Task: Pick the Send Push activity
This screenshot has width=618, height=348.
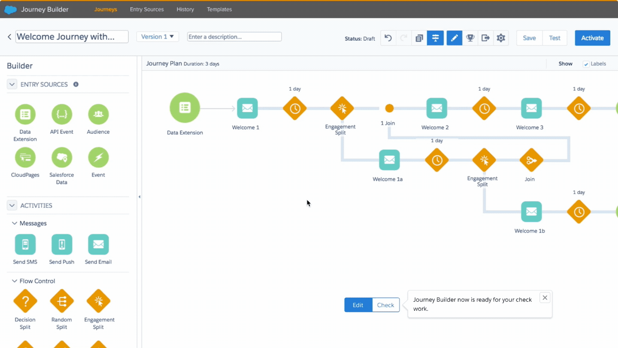Action: 62,245
